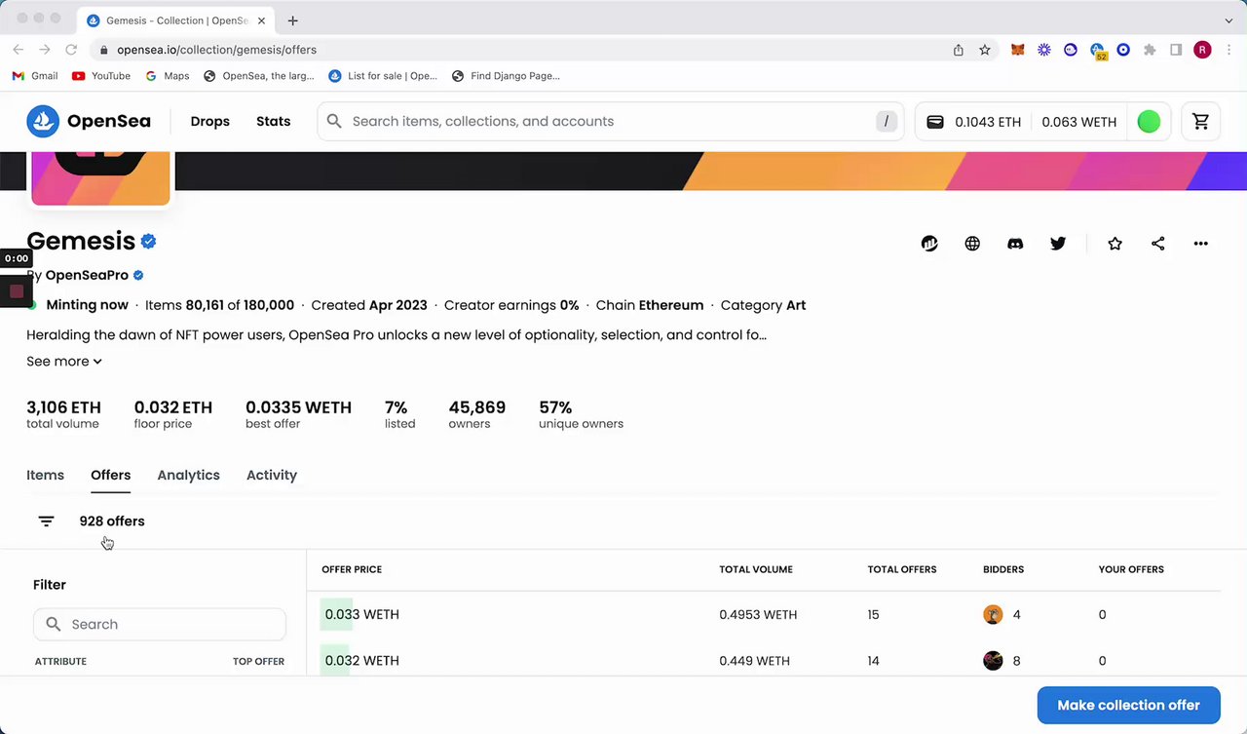Image resolution: width=1247 pixels, height=734 pixels.
Task: Click the slash shortcut key in search bar
Action: click(x=886, y=121)
